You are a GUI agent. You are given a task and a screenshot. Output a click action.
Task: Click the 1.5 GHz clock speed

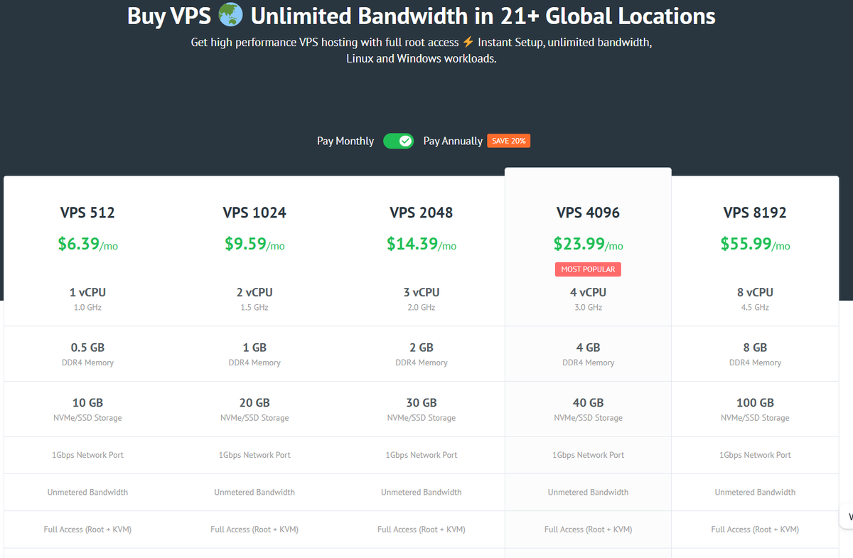pyautogui.click(x=254, y=308)
